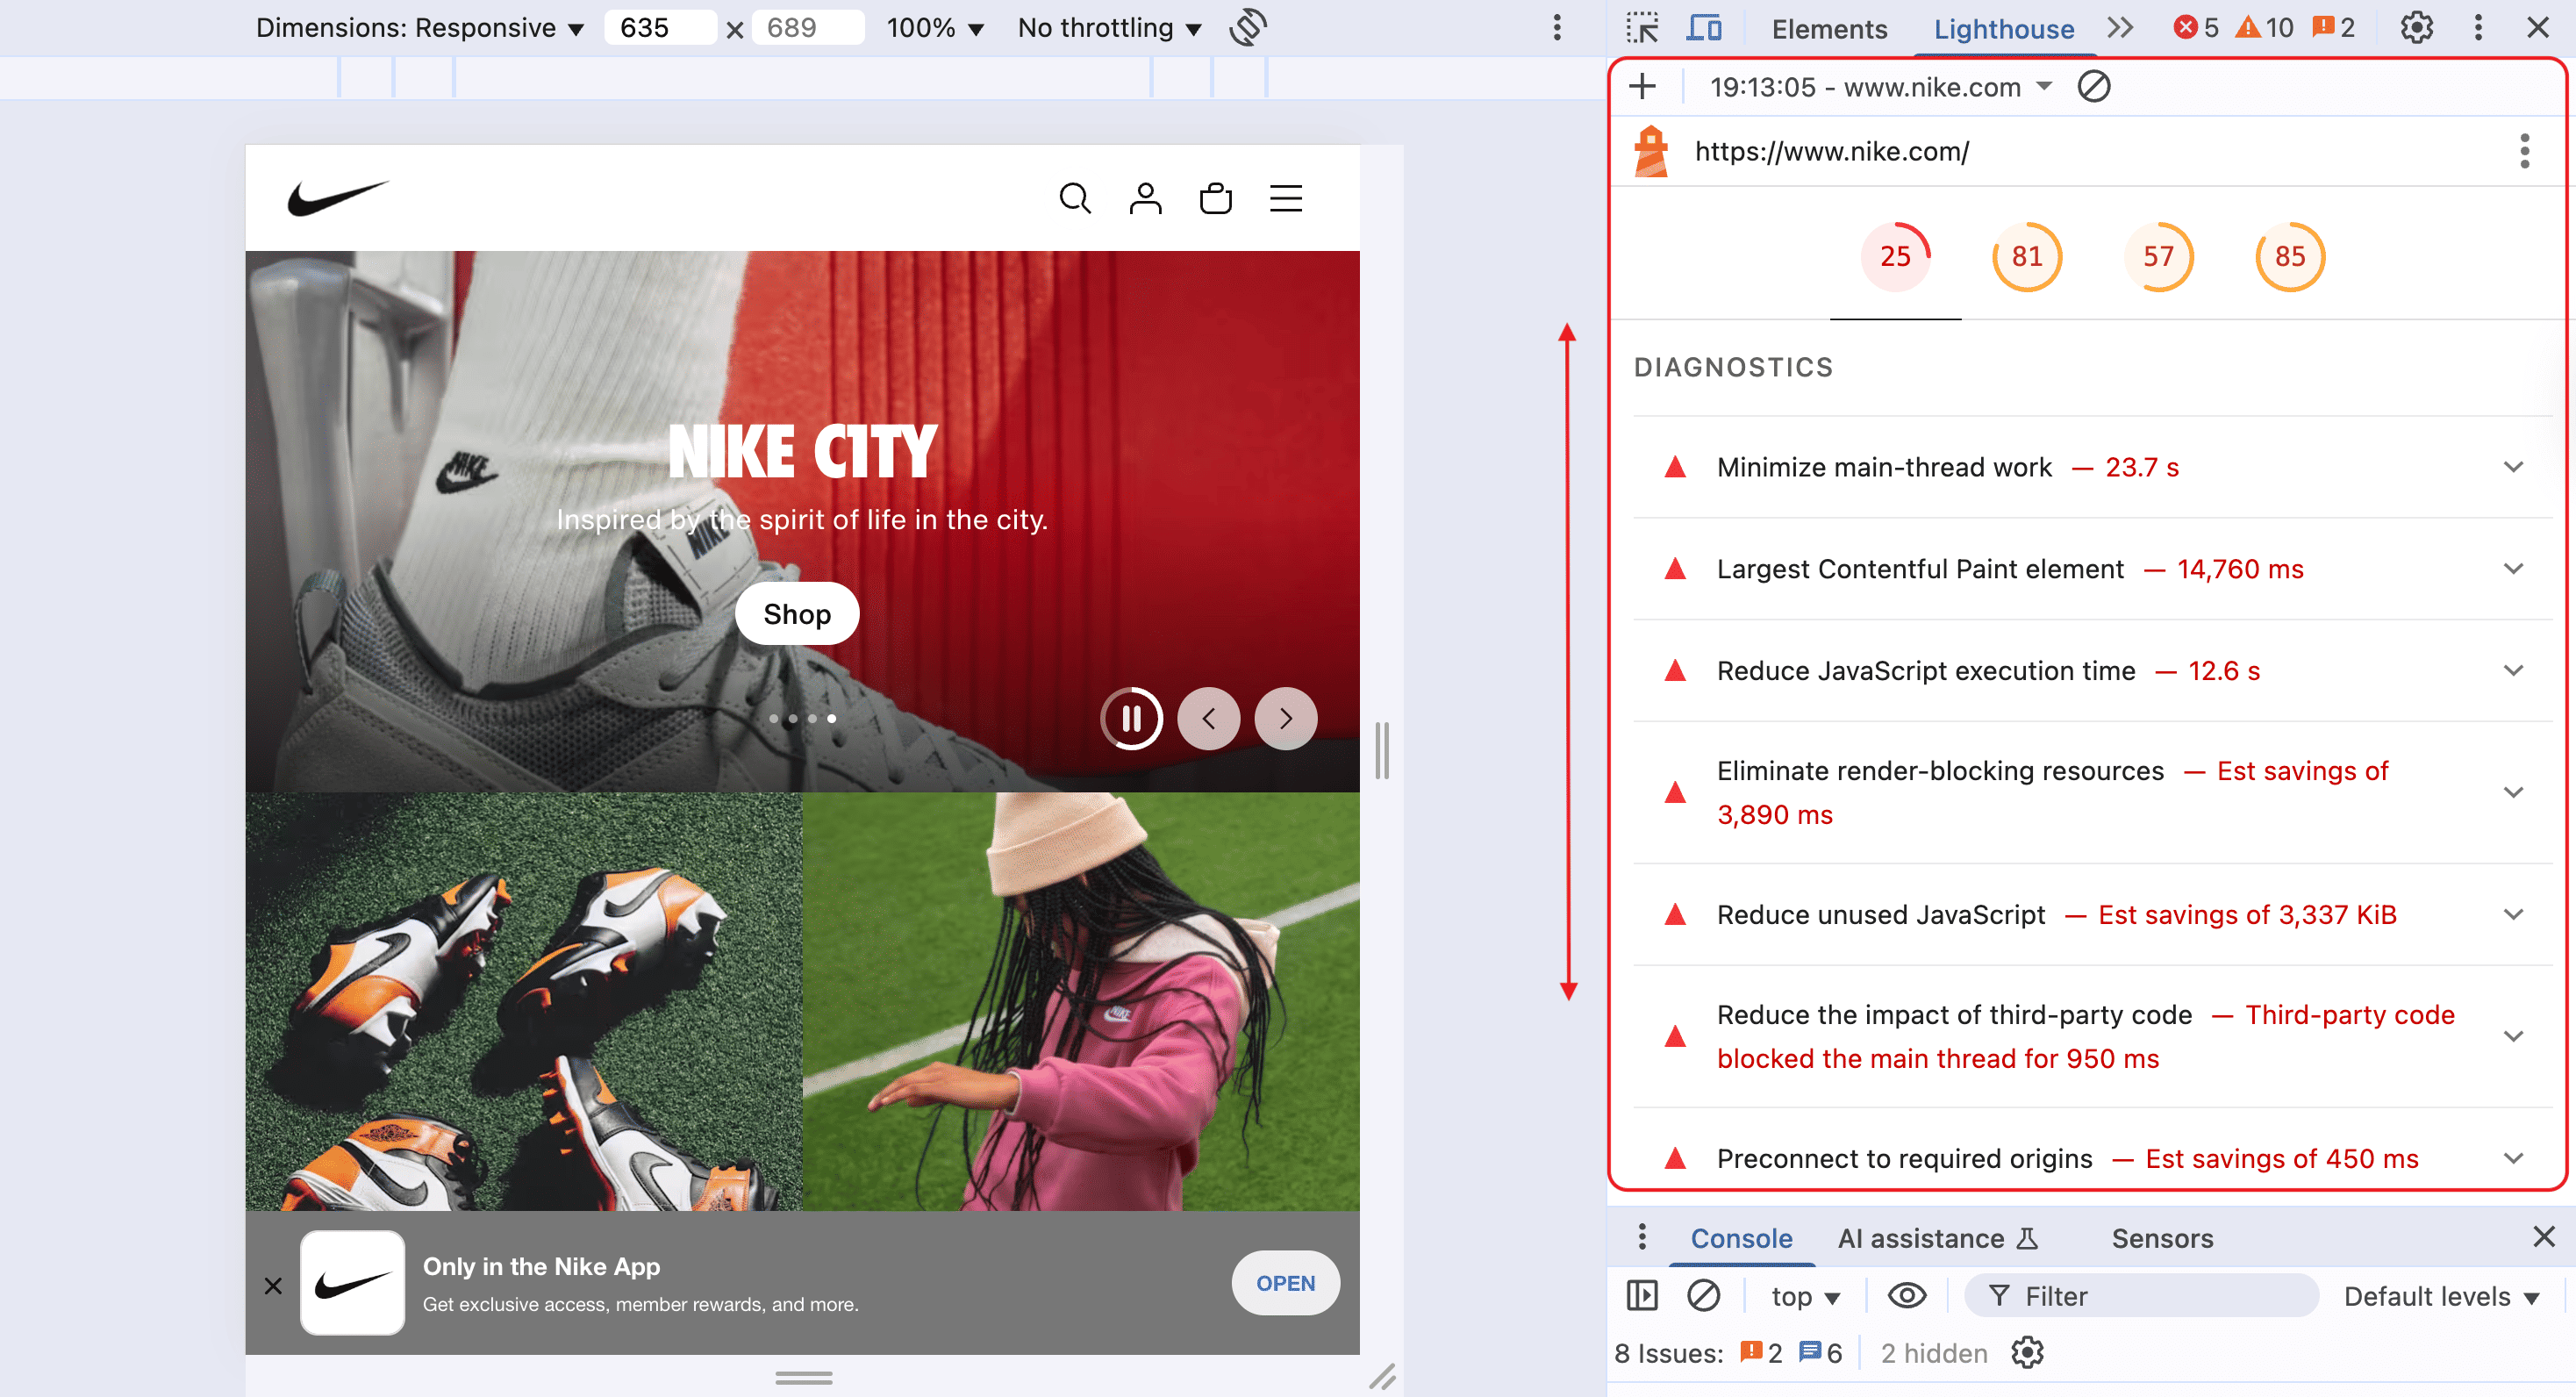Go to previous carousel slide
2576x1397 pixels.
(1208, 718)
